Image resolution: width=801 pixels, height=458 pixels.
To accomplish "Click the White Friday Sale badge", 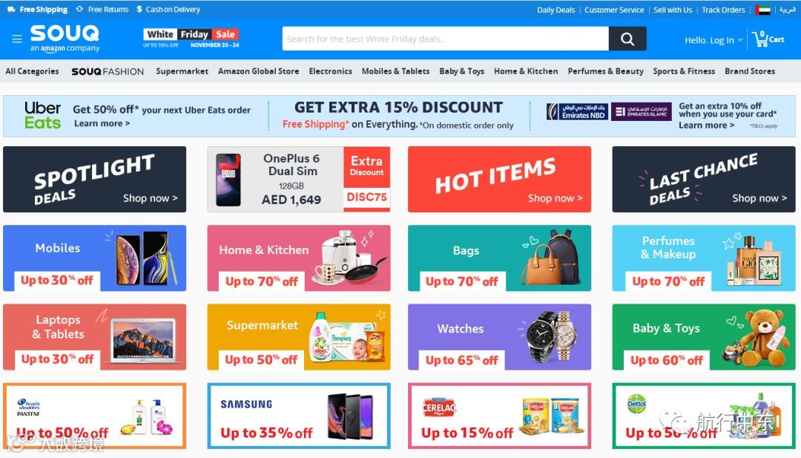I will point(191,39).
